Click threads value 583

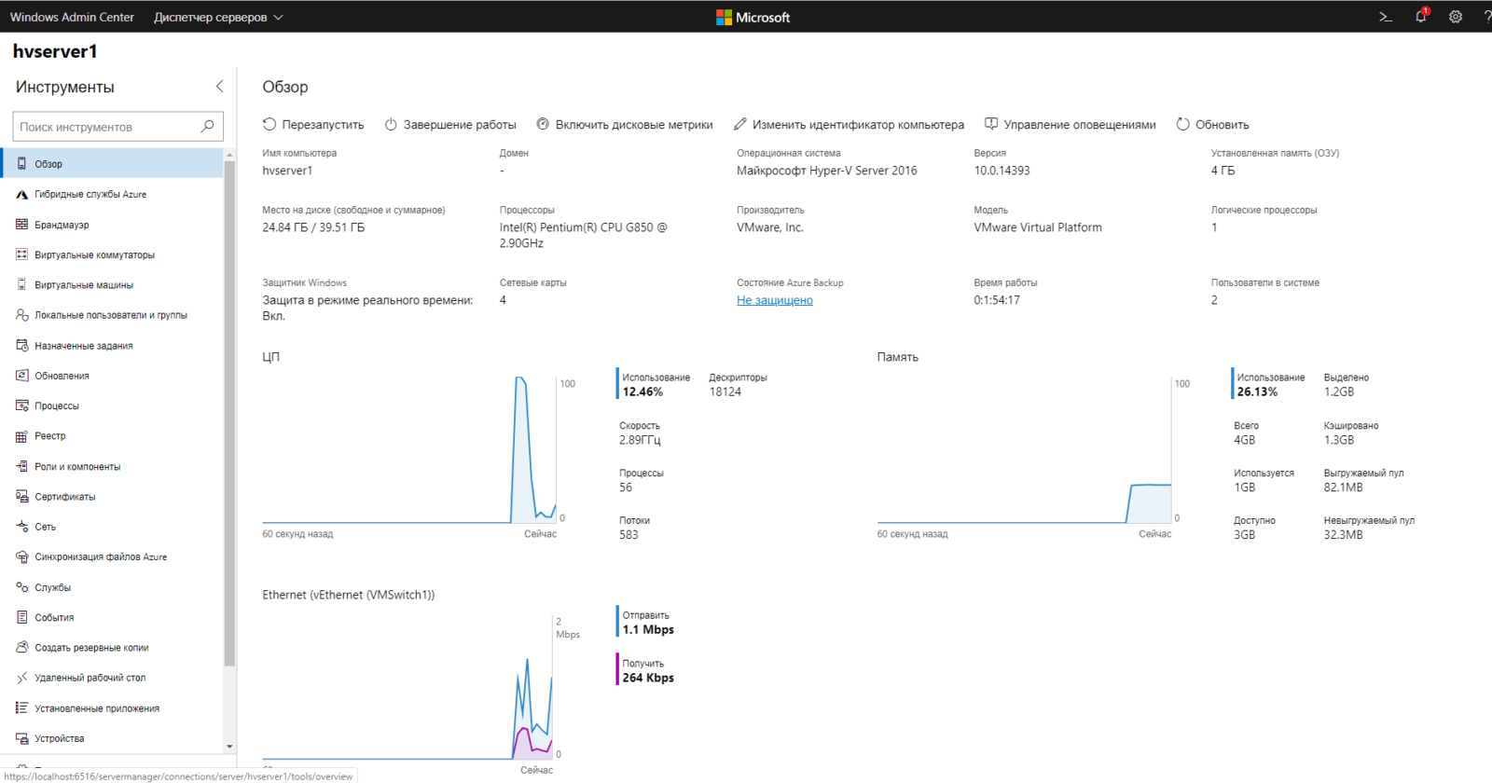(x=629, y=535)
